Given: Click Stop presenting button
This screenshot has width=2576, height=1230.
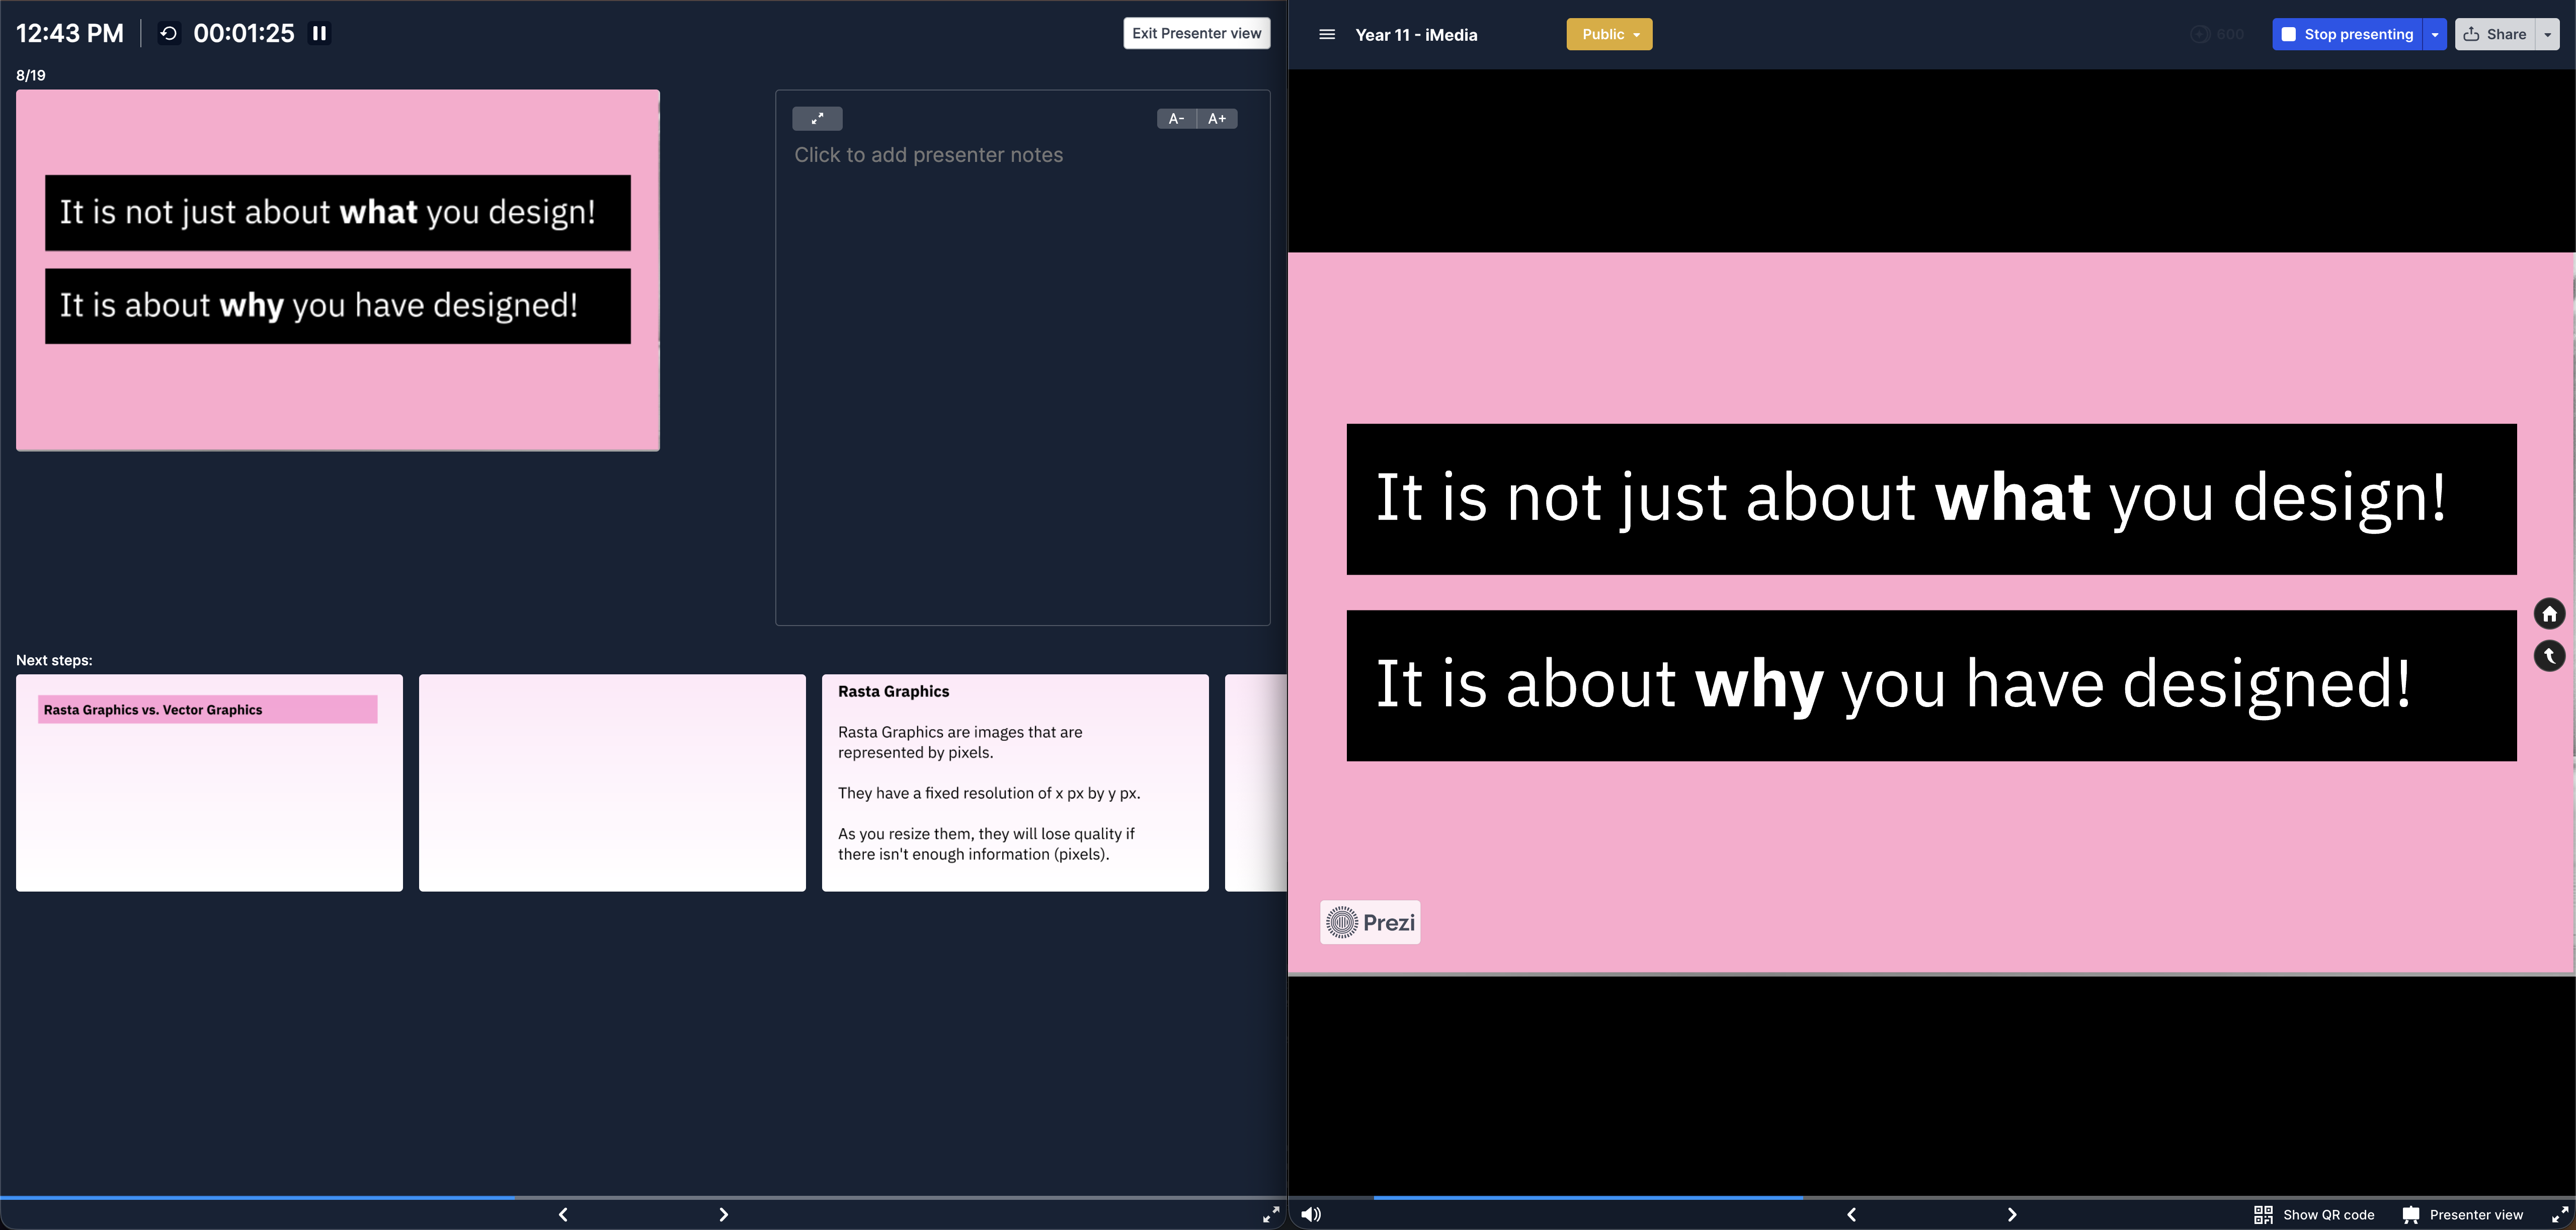Looking at the screenshot, I should click(2347, 34).
